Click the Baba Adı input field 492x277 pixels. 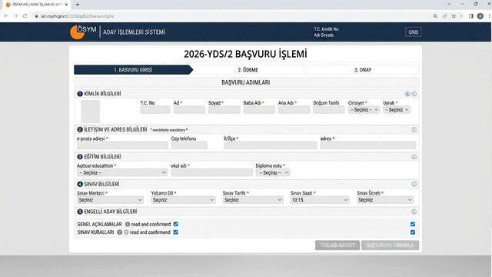point(259,110)
